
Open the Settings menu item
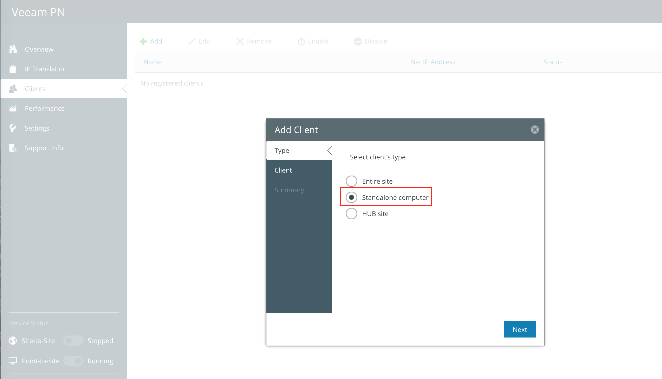(x=64, y=128)
